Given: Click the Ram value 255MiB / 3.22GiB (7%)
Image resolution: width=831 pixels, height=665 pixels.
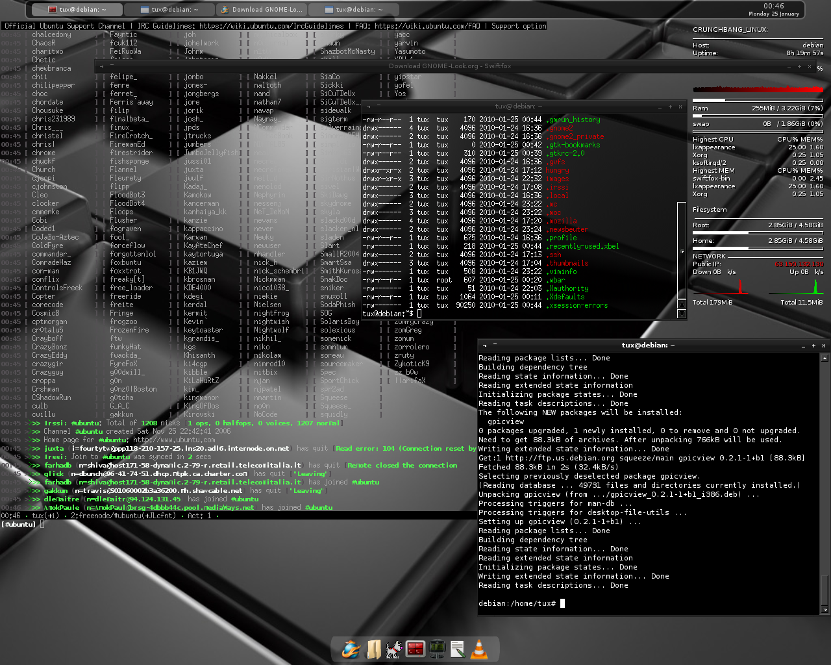Looking at the screenshot, I should pos(788,108).
